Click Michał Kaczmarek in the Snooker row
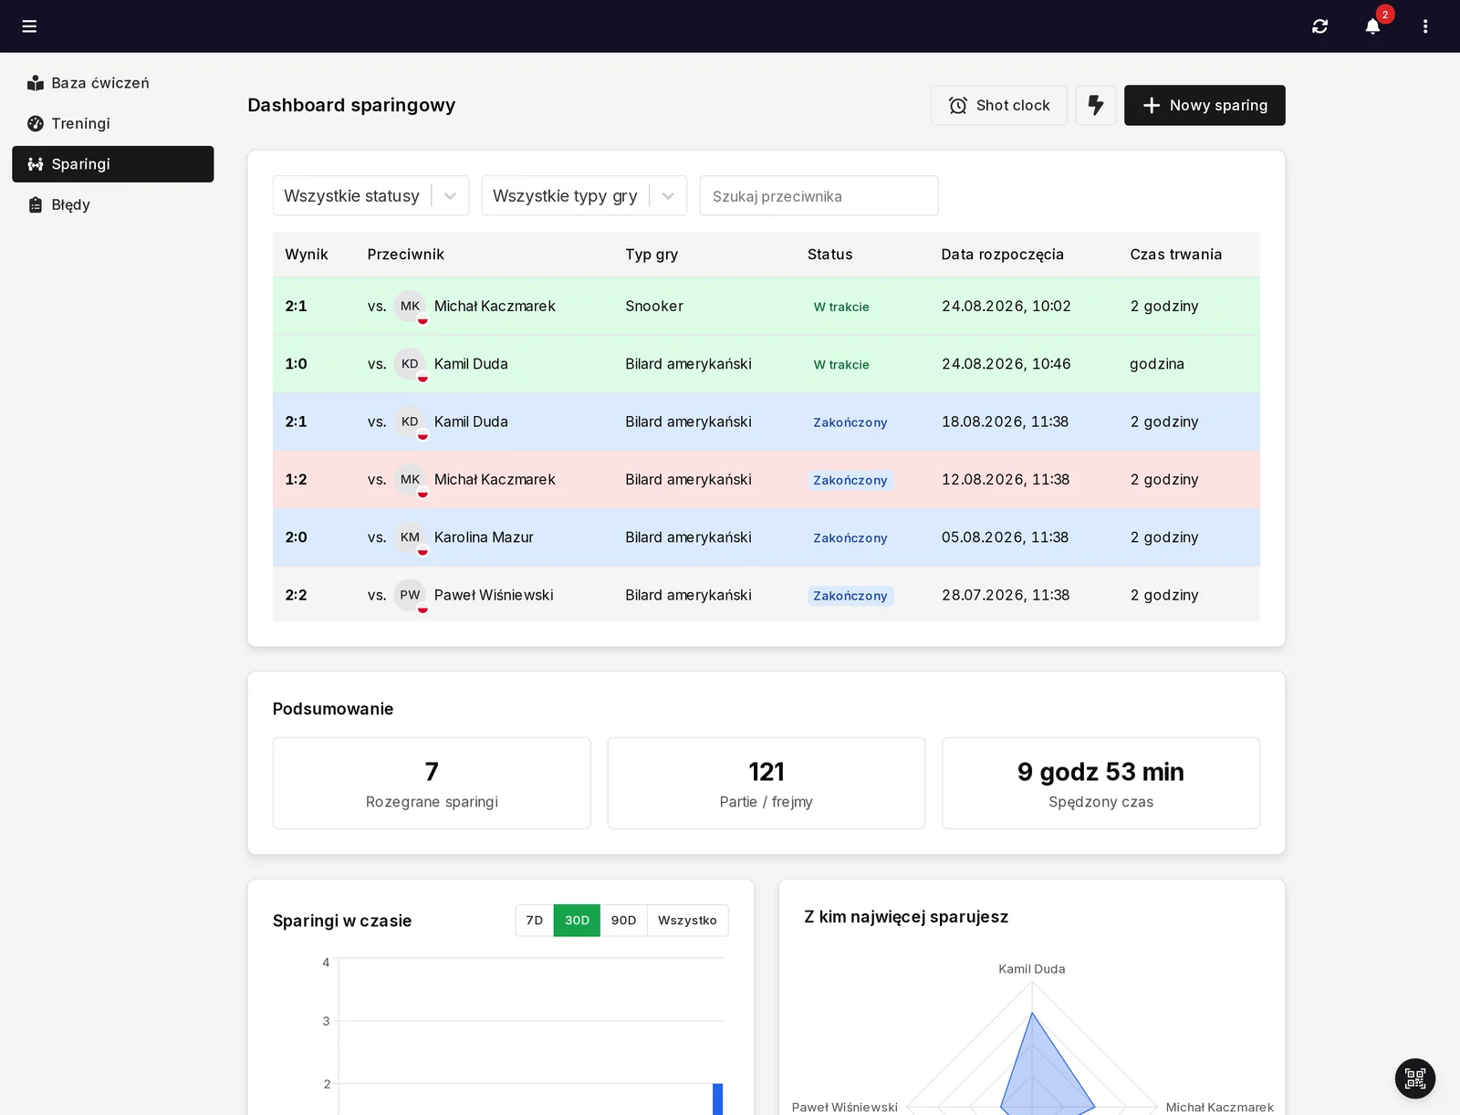Image resolution: width=1460 pixels, height=1115 pixels. 495,307
